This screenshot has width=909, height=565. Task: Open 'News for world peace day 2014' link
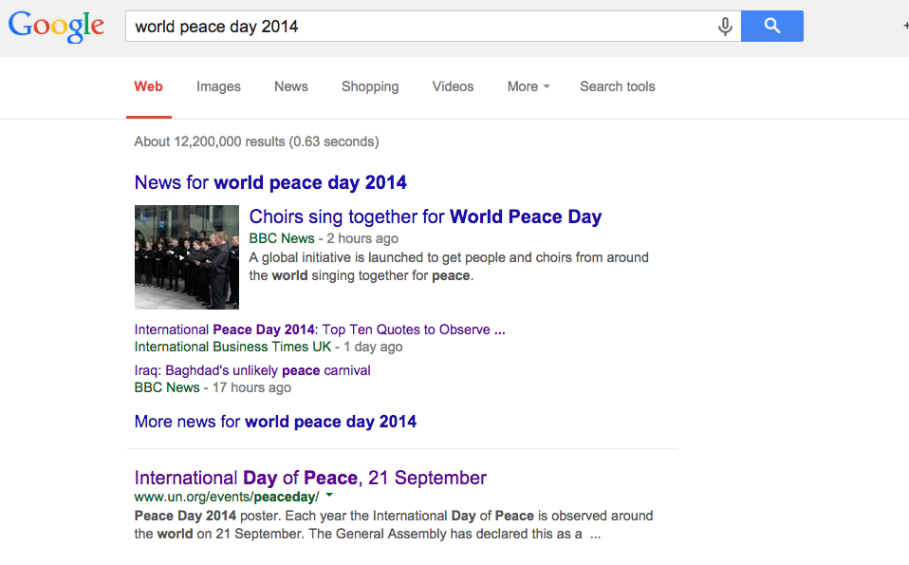click(270, 182)
